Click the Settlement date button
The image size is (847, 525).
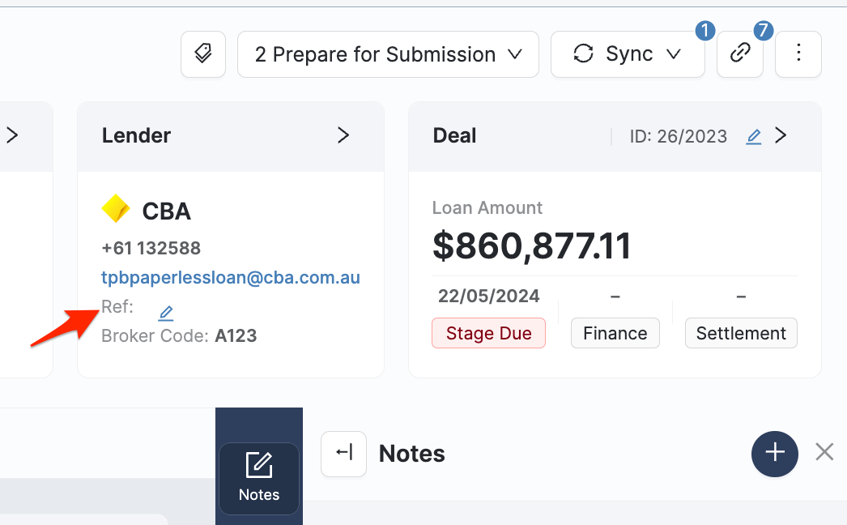[x=740, y=333]
